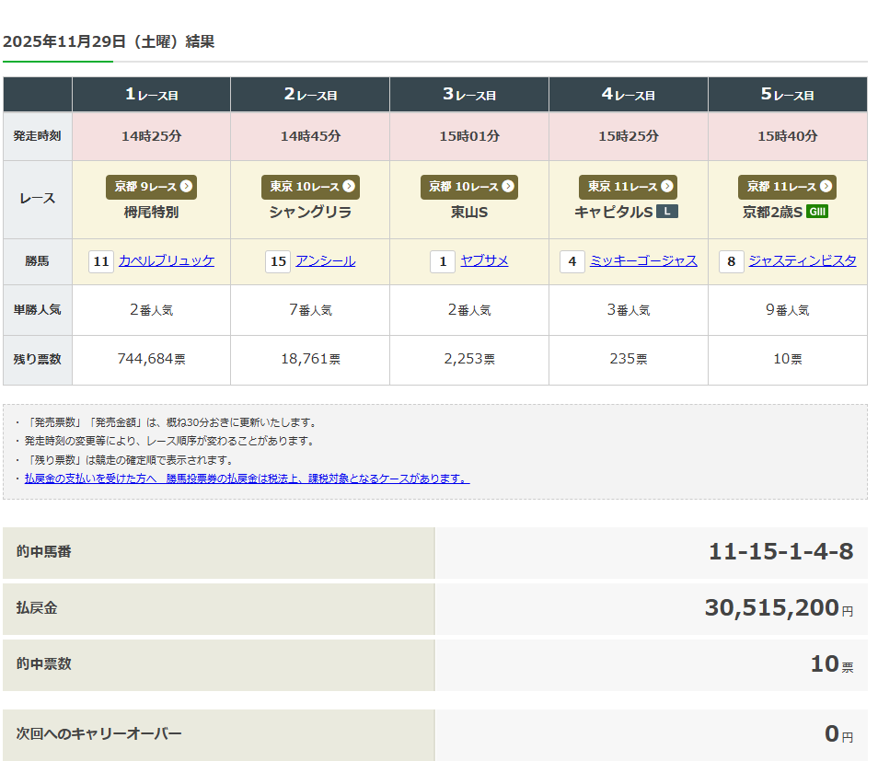Click the green GIII badge beside 京都2歳S
The image size is (878, 761).
(x=816, y=212)
